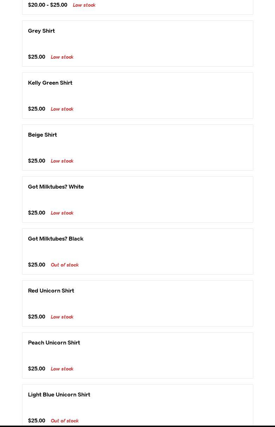Click the Low stock label under Grey Shirt
This screenshot has width=275, height=427.
tap(62, 57)
